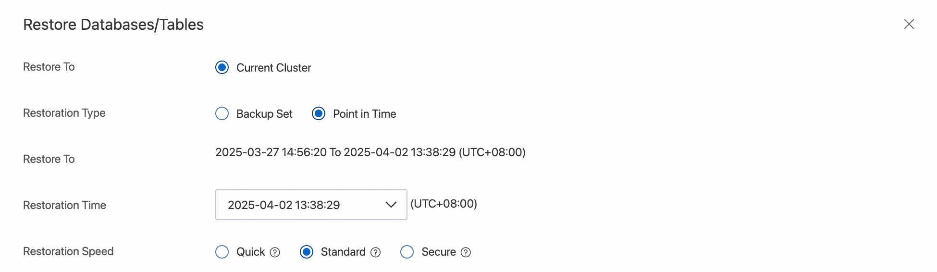Click the 2025-04-02 13:38:29 date value

[284, 205]
